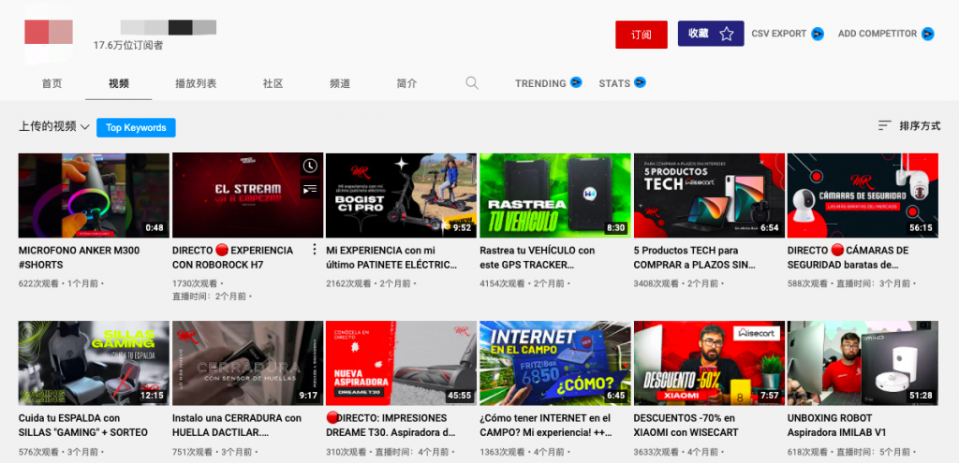Click the sort lines icon beside 排序方式
Screen dimensions: 959x463
click(x=884, y=126)
